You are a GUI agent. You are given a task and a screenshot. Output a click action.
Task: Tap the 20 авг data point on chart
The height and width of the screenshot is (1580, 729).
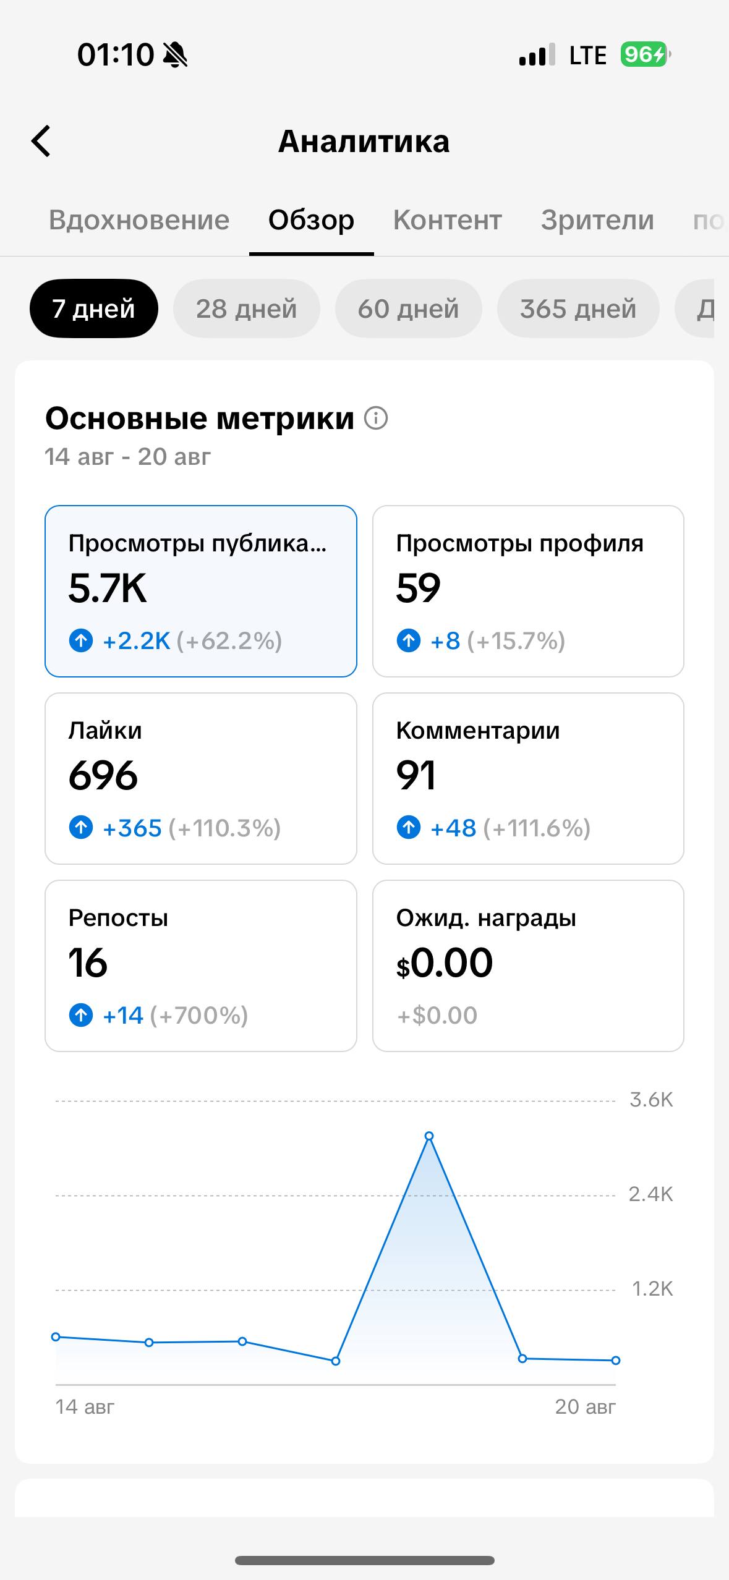click(x=616, y=1360)
